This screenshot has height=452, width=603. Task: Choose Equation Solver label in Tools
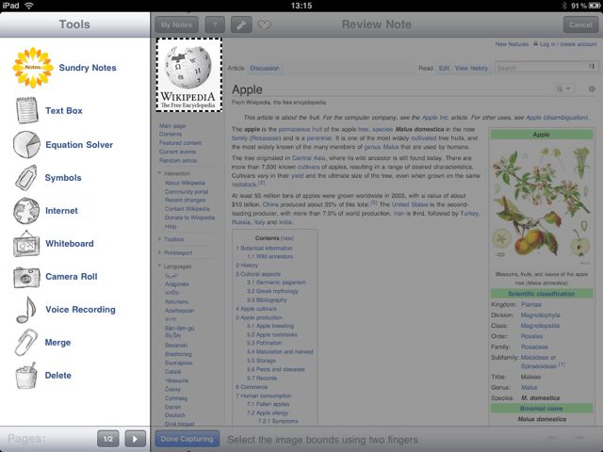click(x=79, y=145)
